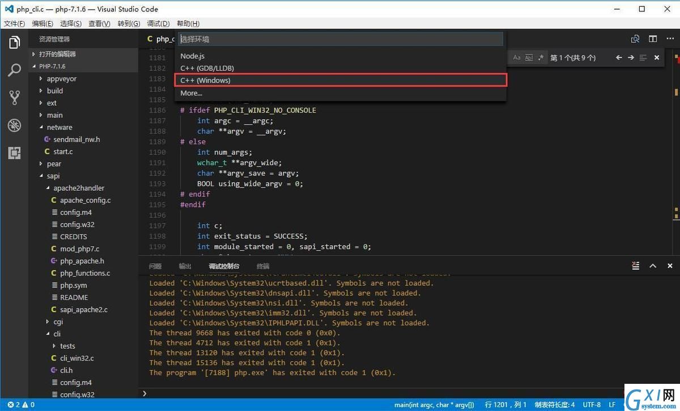Screen dimensions: 680x411
Task: Open the Source Control view icon
Action: click(x=14, y=97)
